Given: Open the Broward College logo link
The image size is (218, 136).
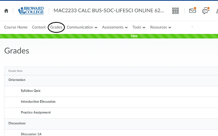Looking at the screenshot, I should (32, 10).
